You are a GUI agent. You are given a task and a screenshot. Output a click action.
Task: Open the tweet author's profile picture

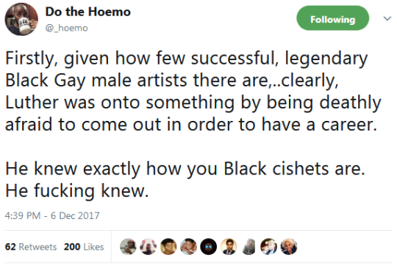pyautogui.click(x=21, y=19)
